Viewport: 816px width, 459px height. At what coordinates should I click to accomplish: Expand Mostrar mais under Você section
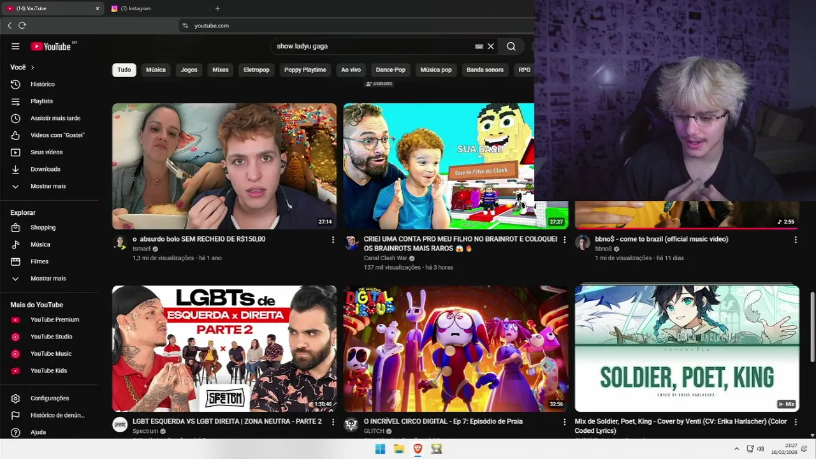(50, 186)
